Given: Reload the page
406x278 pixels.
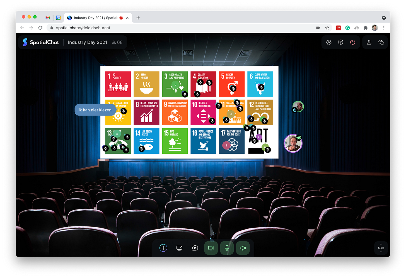Looking at the screenshot, I should pyautogui.click(x=40, y=28).
